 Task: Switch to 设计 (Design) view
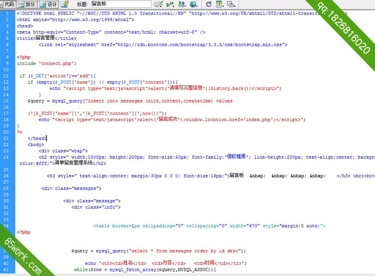[48, 4]
